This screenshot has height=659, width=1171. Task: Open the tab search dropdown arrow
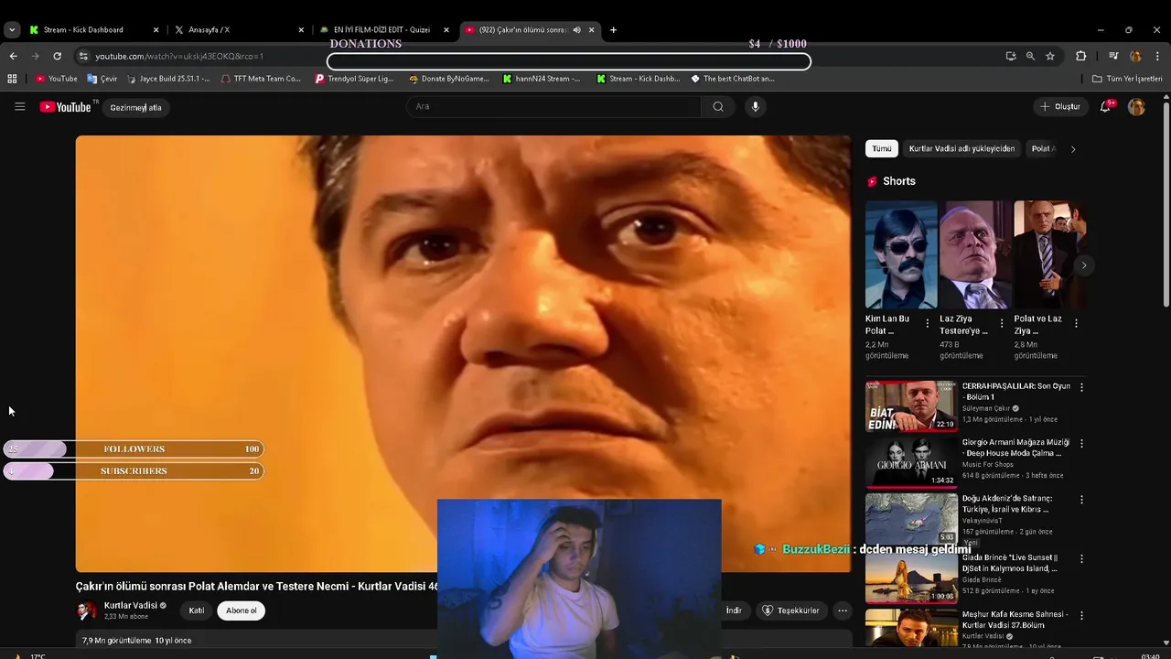12,29
